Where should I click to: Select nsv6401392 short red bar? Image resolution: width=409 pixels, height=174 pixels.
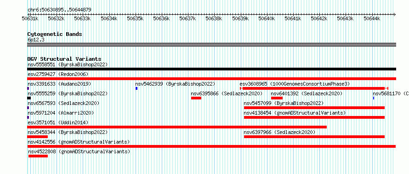[x=277, y=98]
